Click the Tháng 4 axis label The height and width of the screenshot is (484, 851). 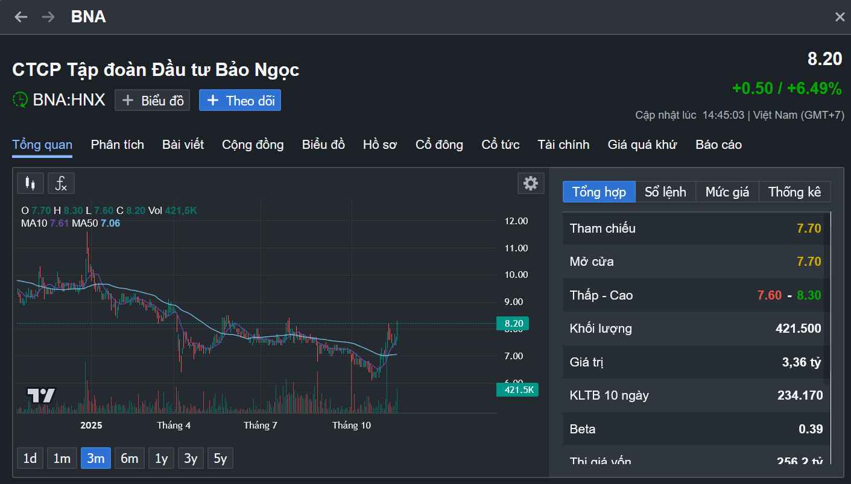[174, 426]
